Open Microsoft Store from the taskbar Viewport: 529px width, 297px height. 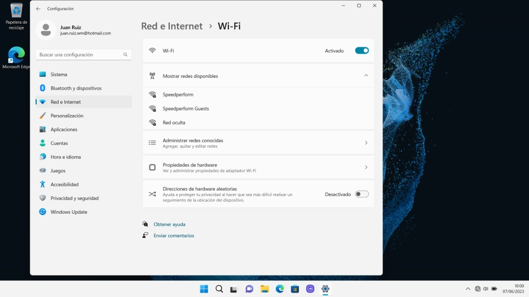(x=295, y=289)
